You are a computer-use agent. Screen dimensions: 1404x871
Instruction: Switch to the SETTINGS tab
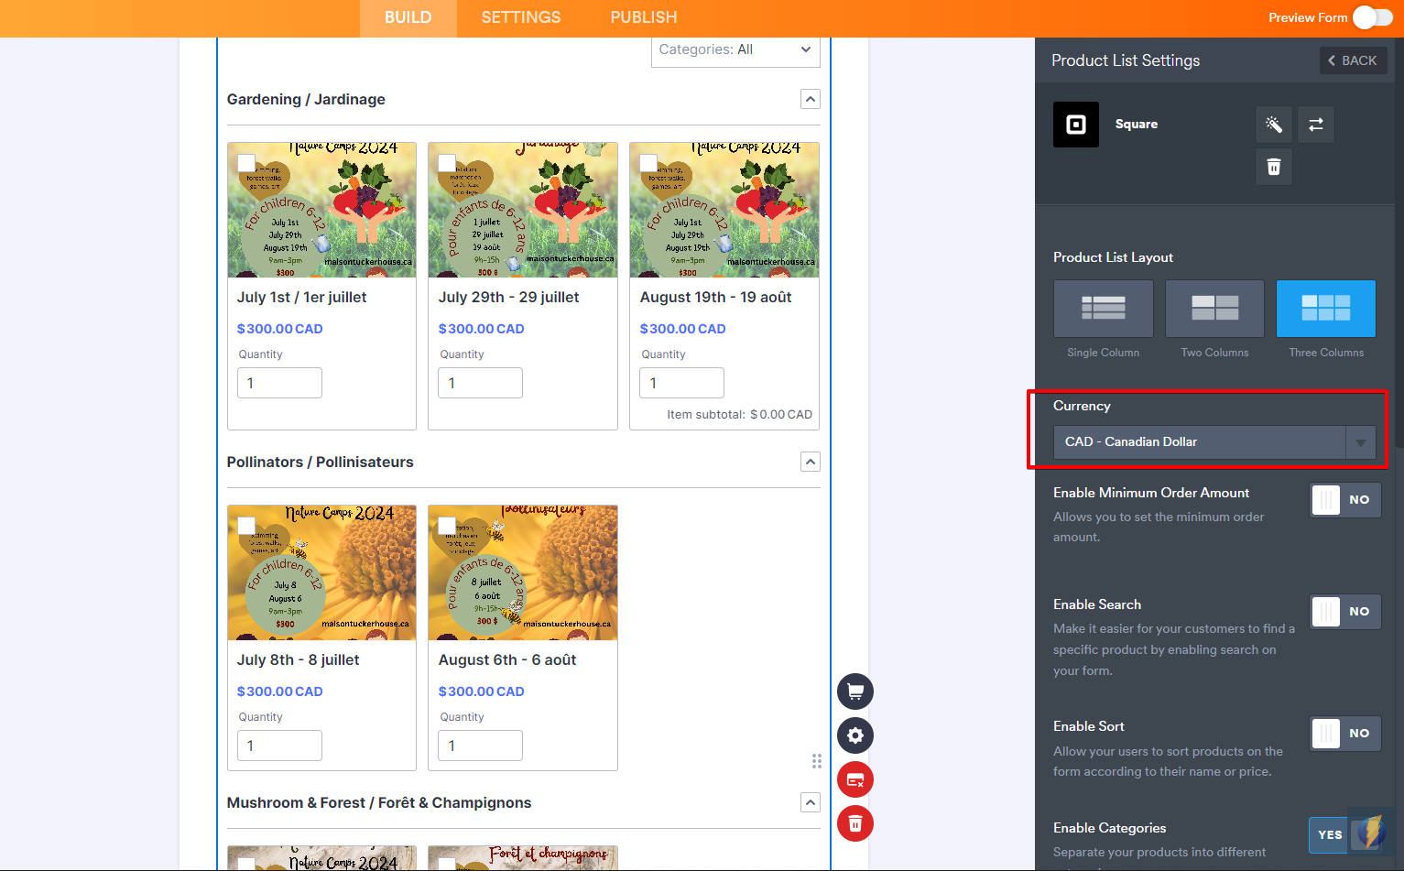521,17
